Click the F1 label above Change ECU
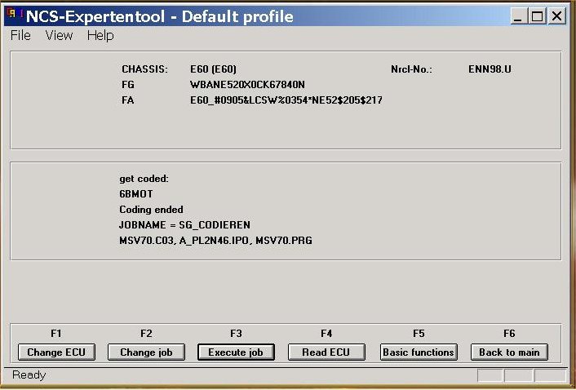 tap(55, 334)
